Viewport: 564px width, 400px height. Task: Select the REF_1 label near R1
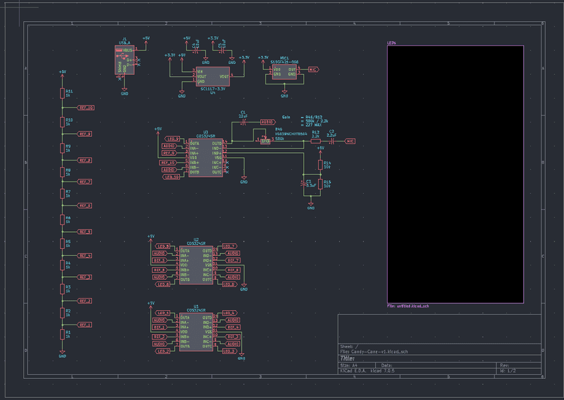(x=84, y=324)
